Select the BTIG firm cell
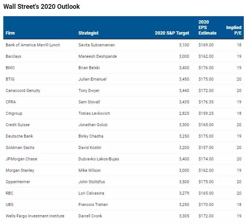The height and width of the screenshot is (224, 246). 10,79
